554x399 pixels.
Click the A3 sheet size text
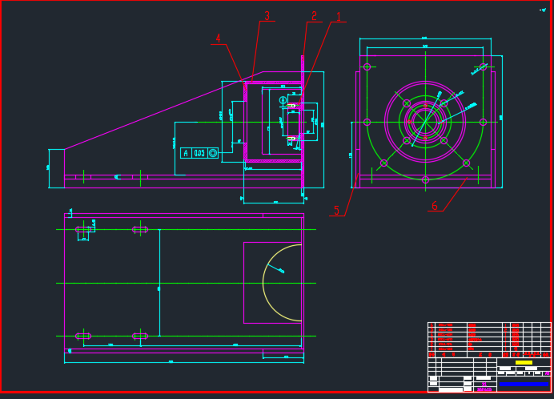tap(547, 373)
